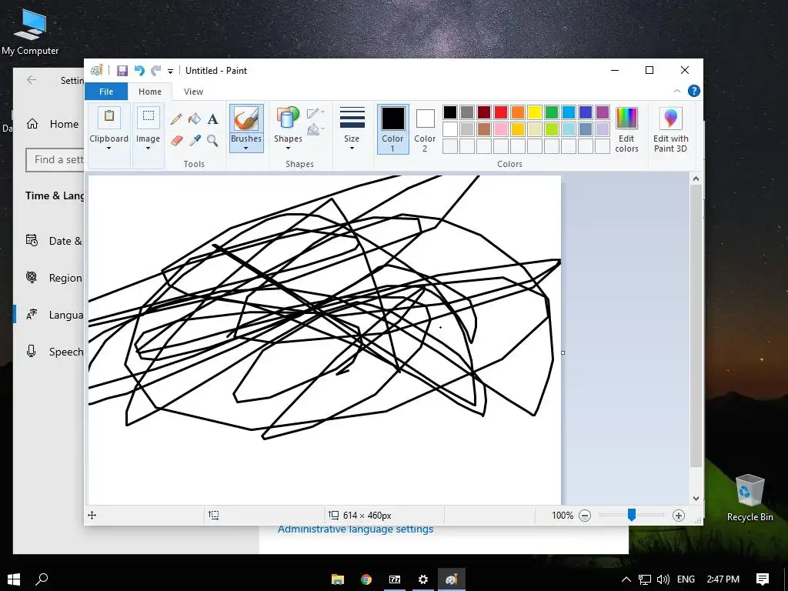Open Speech in the Settings sidebar
Screen dimensions: 788x591
click(55, 352)
